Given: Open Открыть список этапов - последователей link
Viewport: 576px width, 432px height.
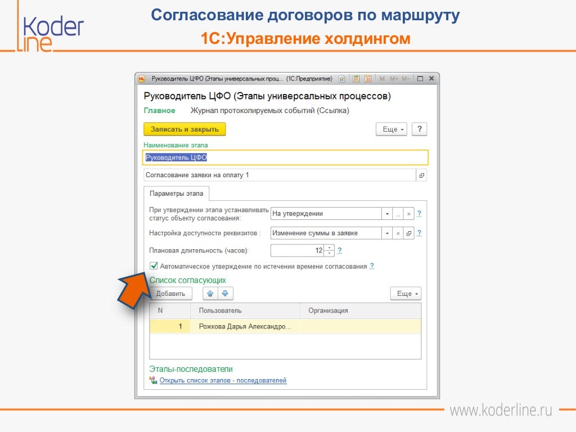Looking at the screenshot, I should 223,381.
